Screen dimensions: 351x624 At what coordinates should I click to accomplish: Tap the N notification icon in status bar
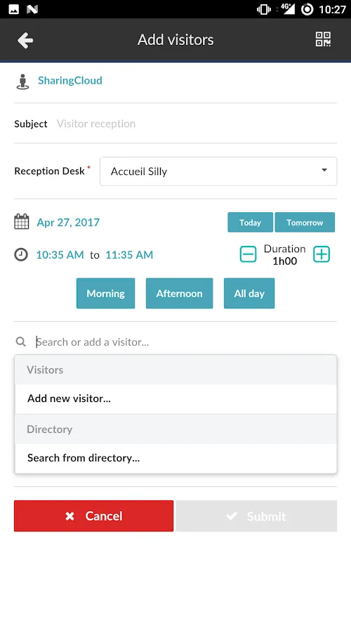pyautogui.click(x=32, y=10)
